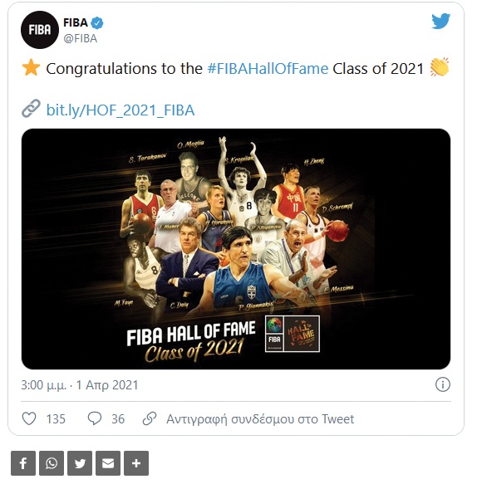
Task: Like the tweet with the heart icon
Action: pos(29,419)
